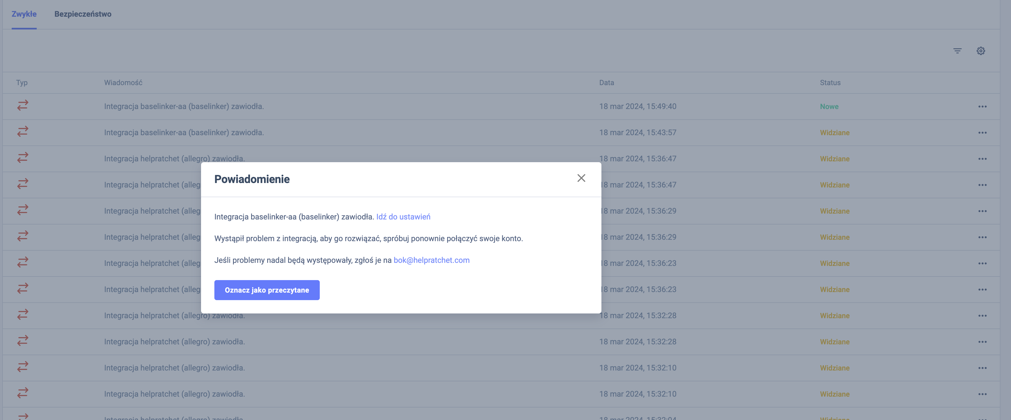The height and width of the screenshot is (420, 1011).
Task: Click the integration arrows icon in 15:49:40 row
Action: (x=23, y=105)
